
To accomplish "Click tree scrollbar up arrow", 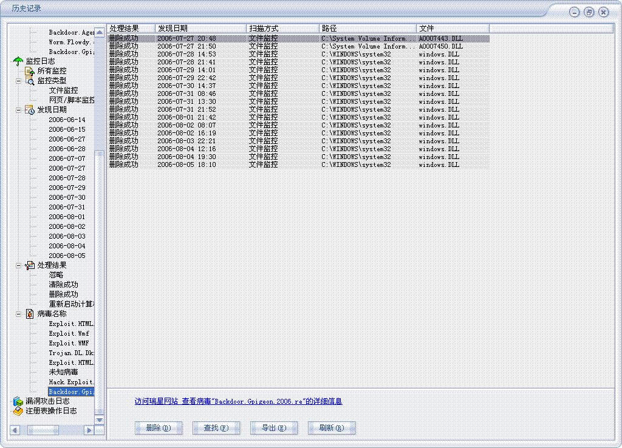I will (100, 32).
